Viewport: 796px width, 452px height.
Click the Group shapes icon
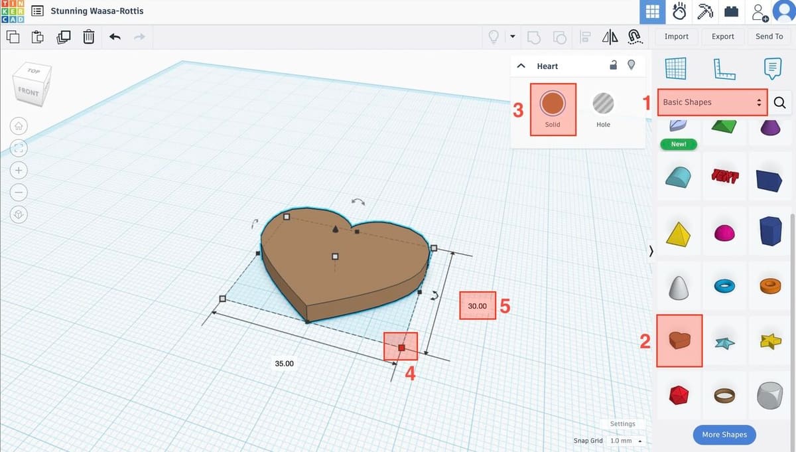tap(535, 37)
